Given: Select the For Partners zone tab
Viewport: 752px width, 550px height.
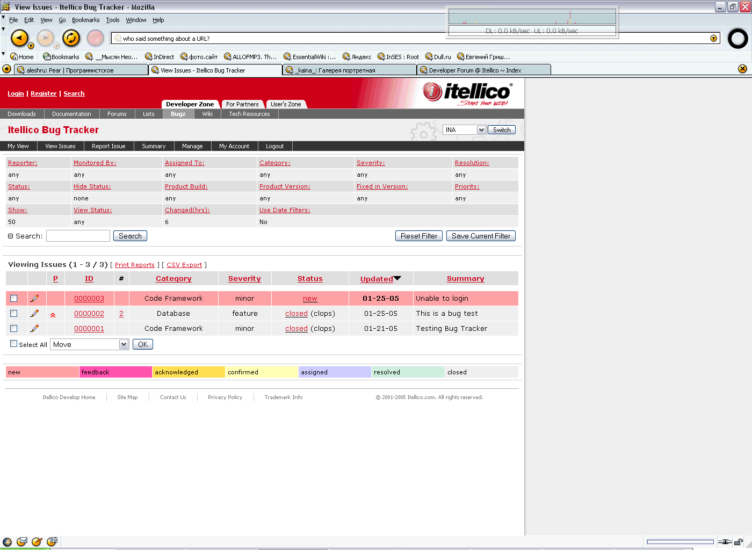Looking at the screenshot, I should (242, 104).
